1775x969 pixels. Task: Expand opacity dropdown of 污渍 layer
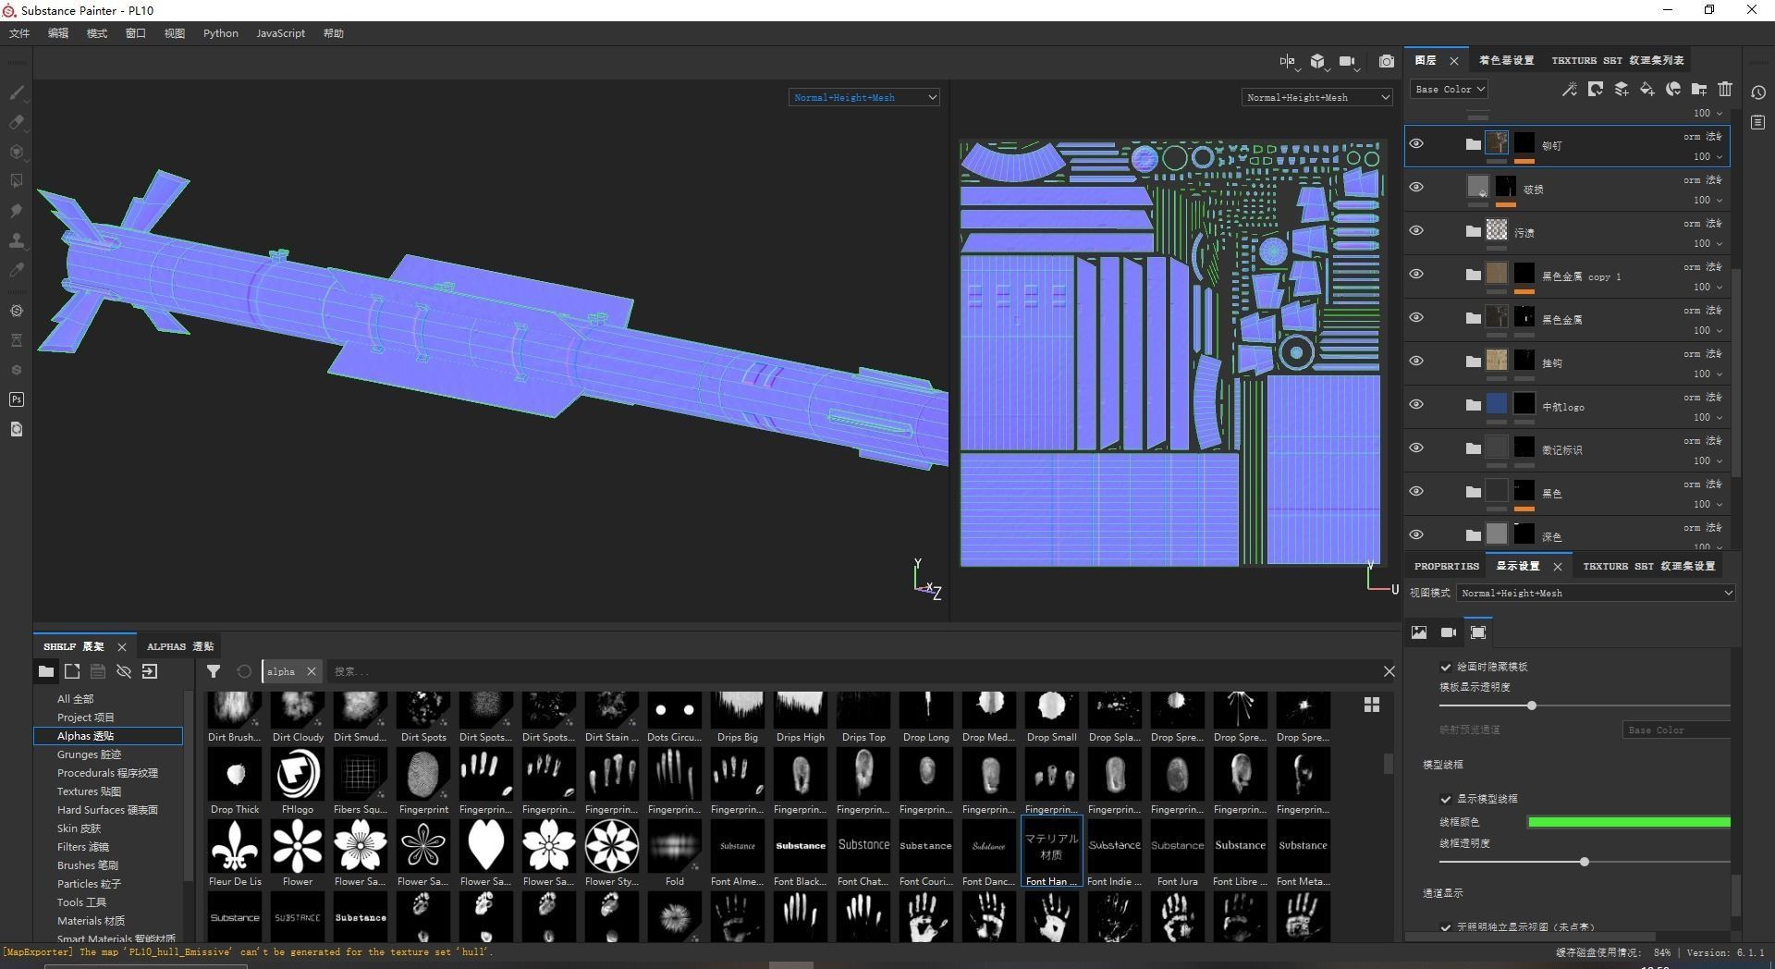(1707, 243)
